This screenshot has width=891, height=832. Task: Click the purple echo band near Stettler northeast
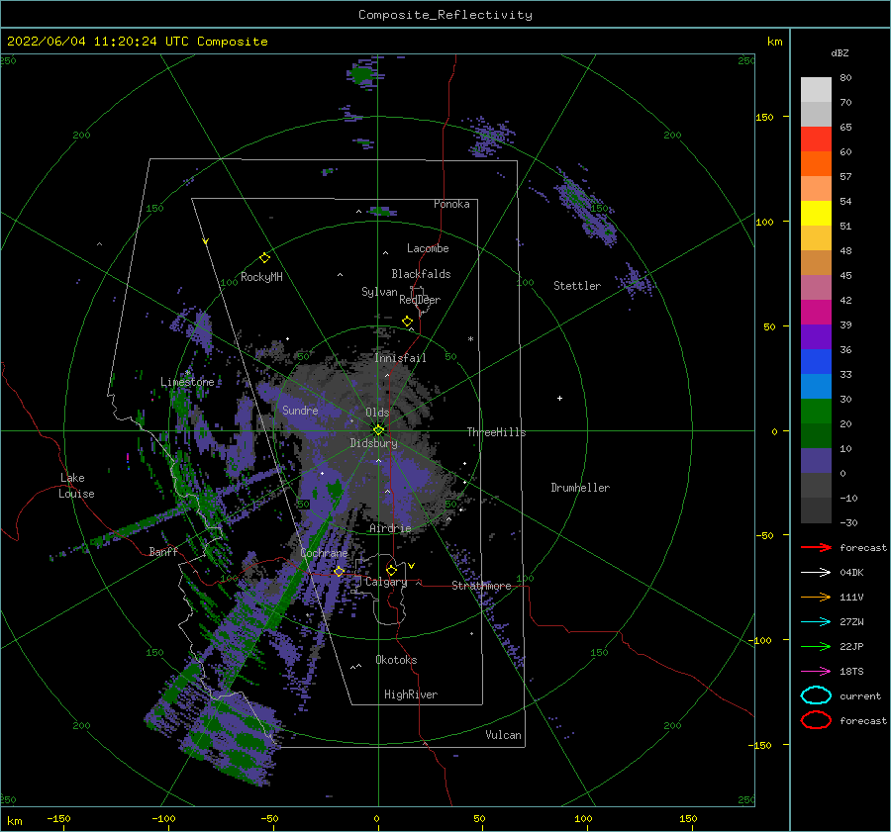(x=585, y=208)
